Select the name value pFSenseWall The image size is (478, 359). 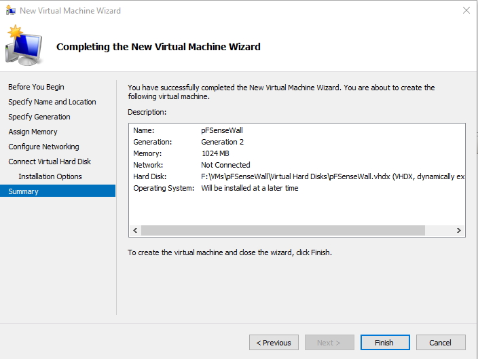222,130
